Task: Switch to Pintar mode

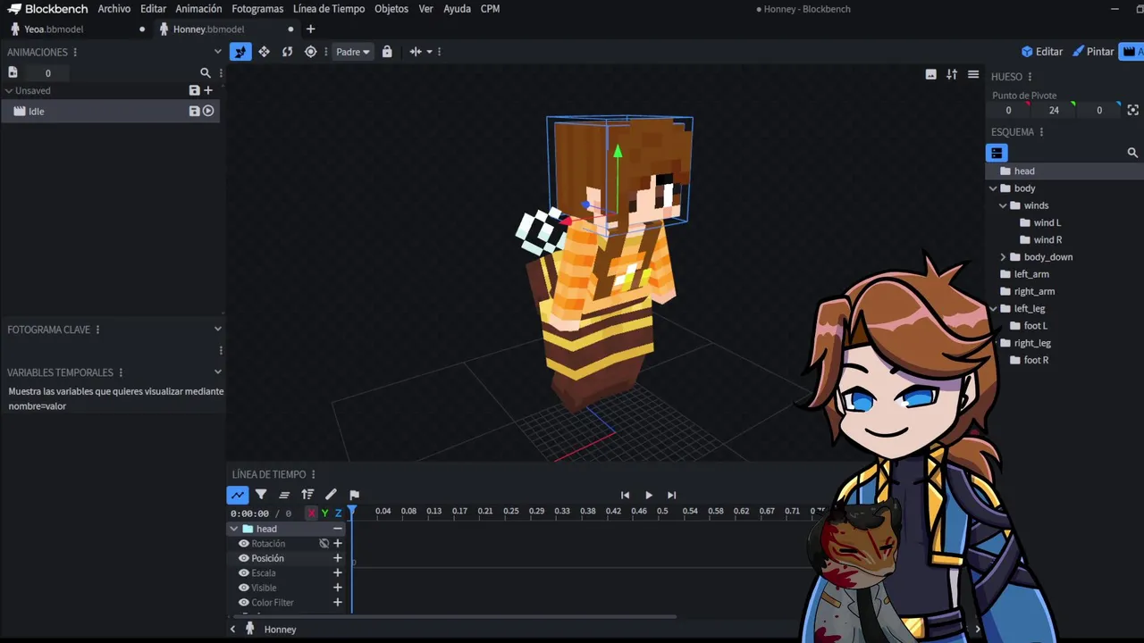Action: 1093,52
